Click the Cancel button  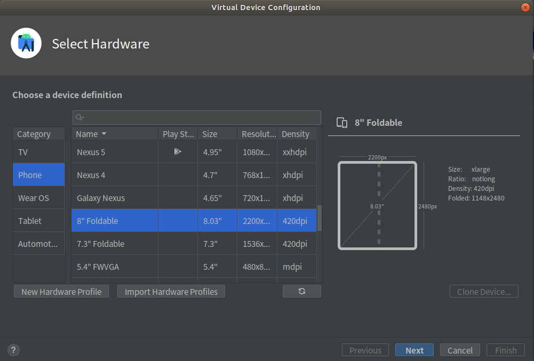click(x=460, y=350)
